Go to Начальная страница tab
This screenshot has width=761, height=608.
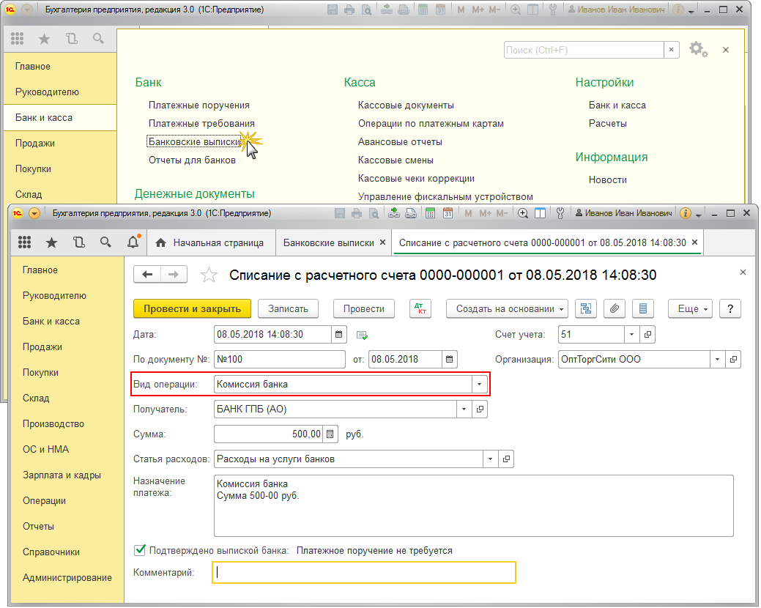click(209, 242)
